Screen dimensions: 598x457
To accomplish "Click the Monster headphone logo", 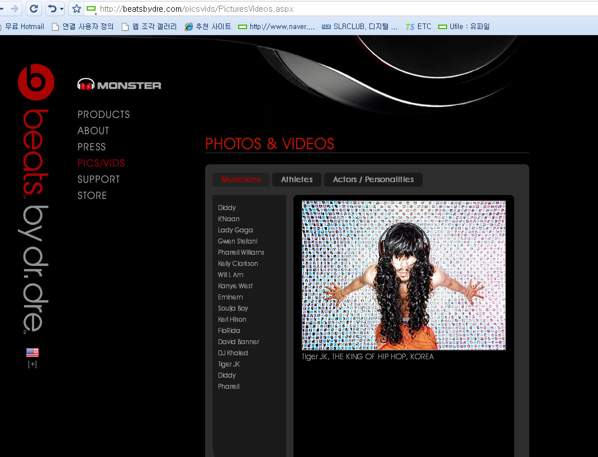I will click(119, 84).
